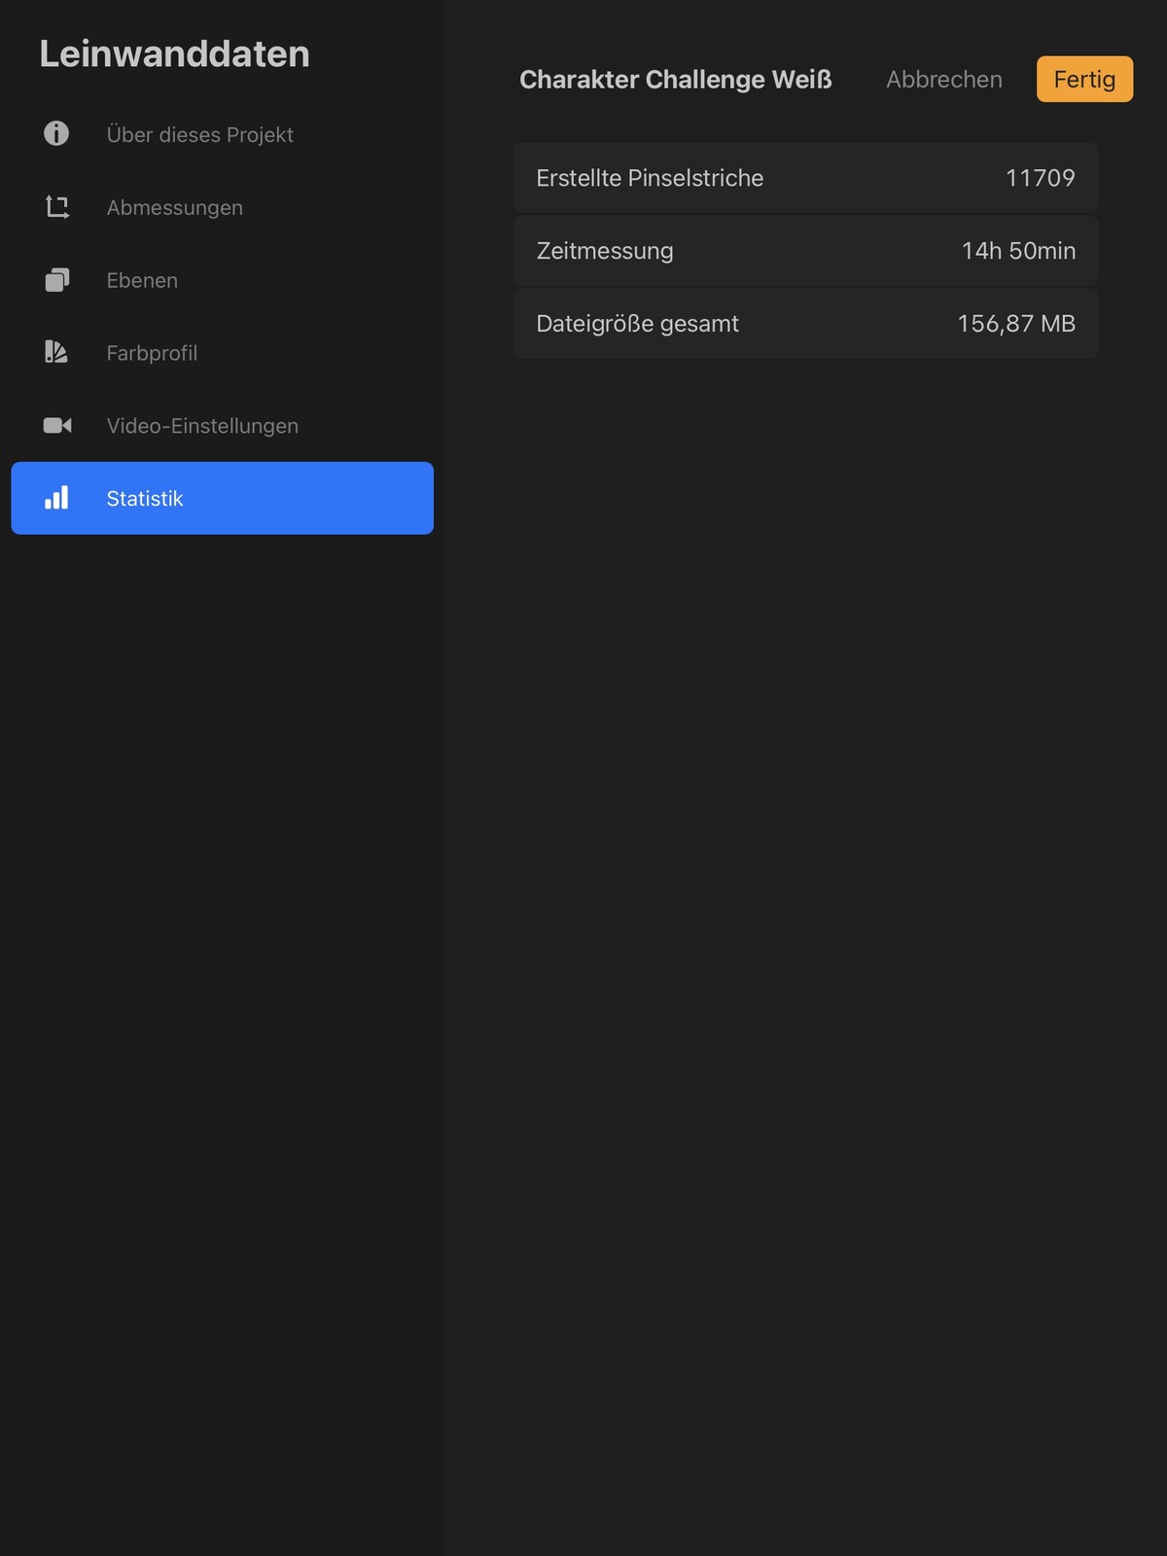Image resolution: width=1167 pixels, height=1556 pixels.
Task: Tap the Fertig button
Action: (1084, 79)
